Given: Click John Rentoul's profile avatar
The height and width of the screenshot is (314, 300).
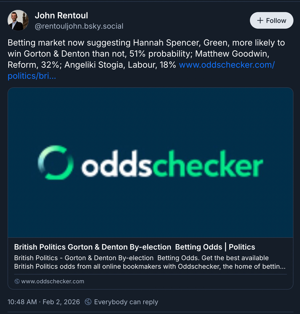Looking at the screenshot, I should (x=18, y=20).
